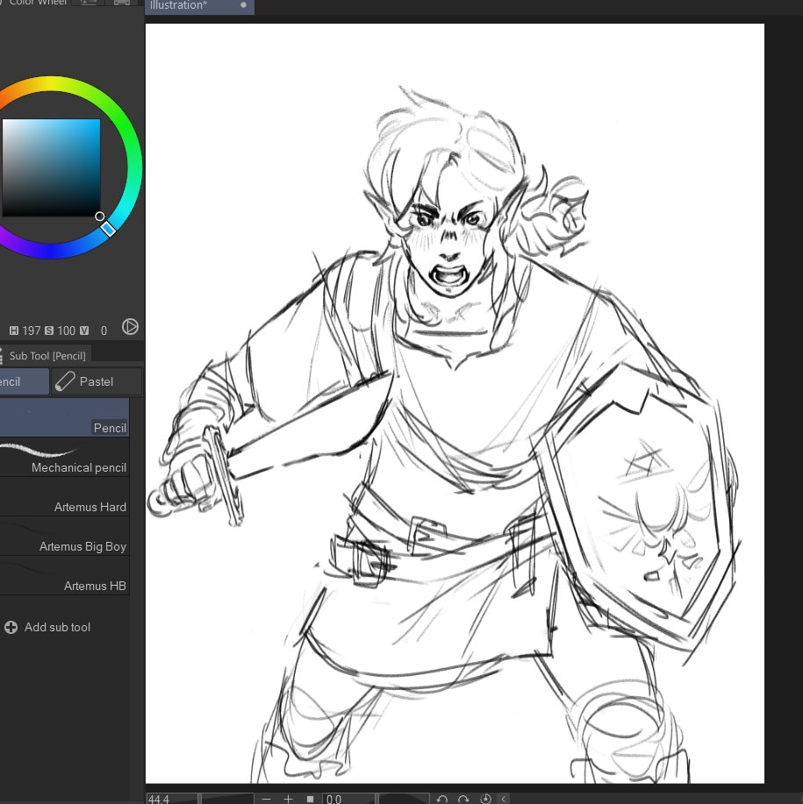The width and height of the screenshot is (803, 804).
Task: Select the Pencil sub tool group tab
Action: (24, 381)
